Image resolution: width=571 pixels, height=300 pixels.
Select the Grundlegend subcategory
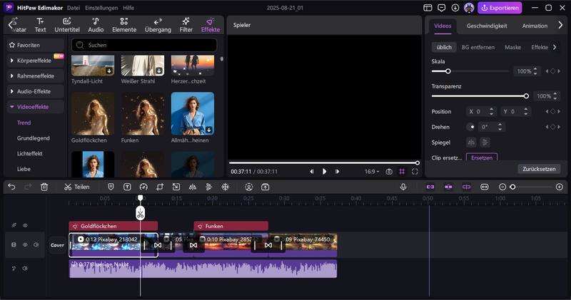click(33, 138)
